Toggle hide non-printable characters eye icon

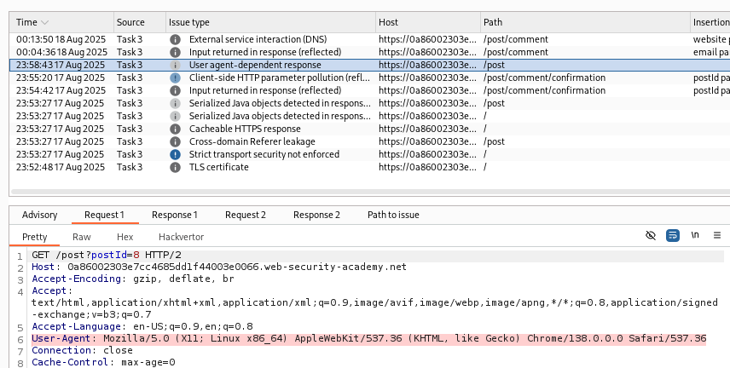point(651,235)
